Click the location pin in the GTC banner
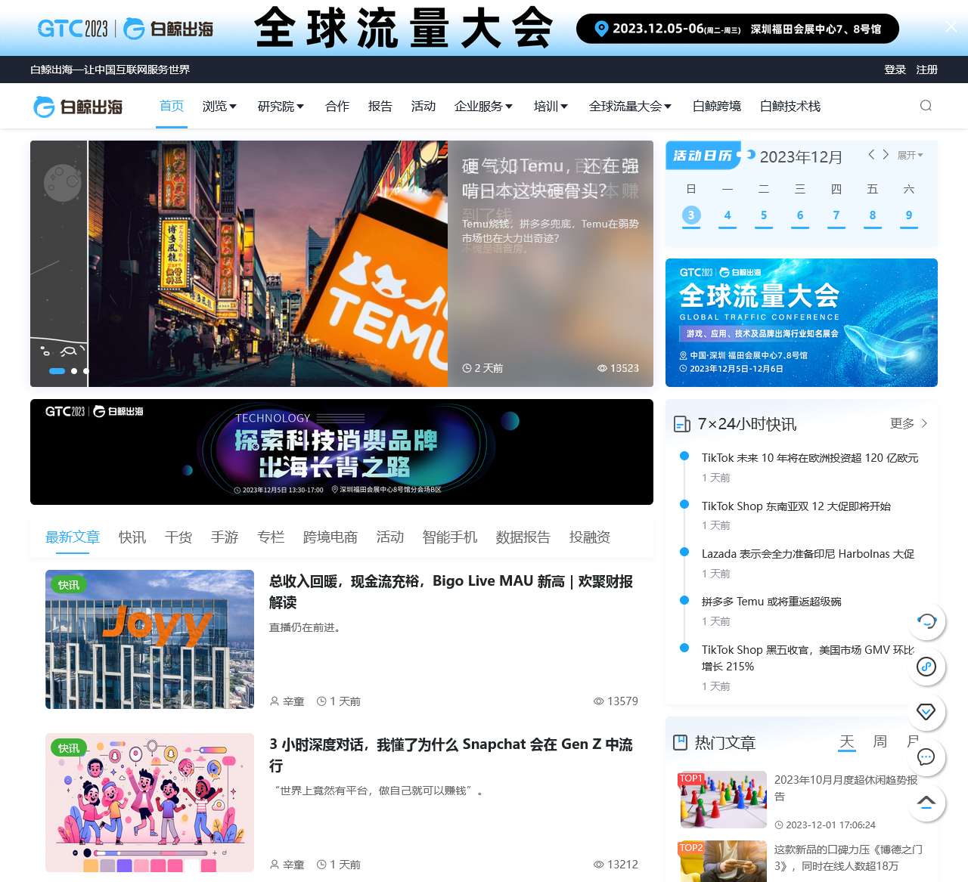The image size is (968, 882). 601,29
